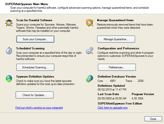This screenshot has height=124, width=164.
Task: Click the quarantine box icon
Action: [90, 23]
